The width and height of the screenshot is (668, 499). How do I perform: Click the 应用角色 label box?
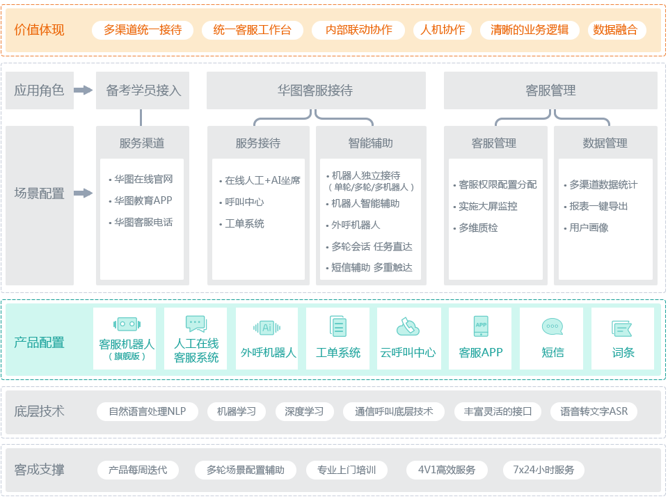tap(39, 90)
